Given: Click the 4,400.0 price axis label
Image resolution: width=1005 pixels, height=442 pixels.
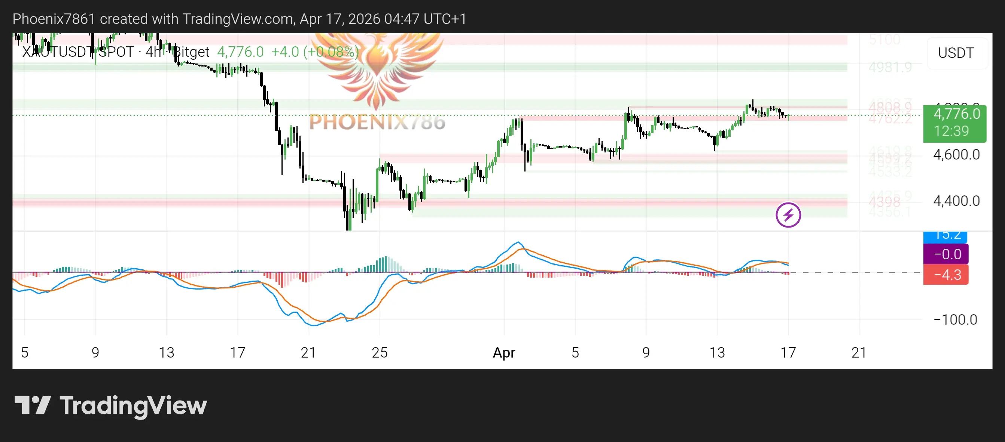Looking at the screenshot, I should click(x=956, y=201).
